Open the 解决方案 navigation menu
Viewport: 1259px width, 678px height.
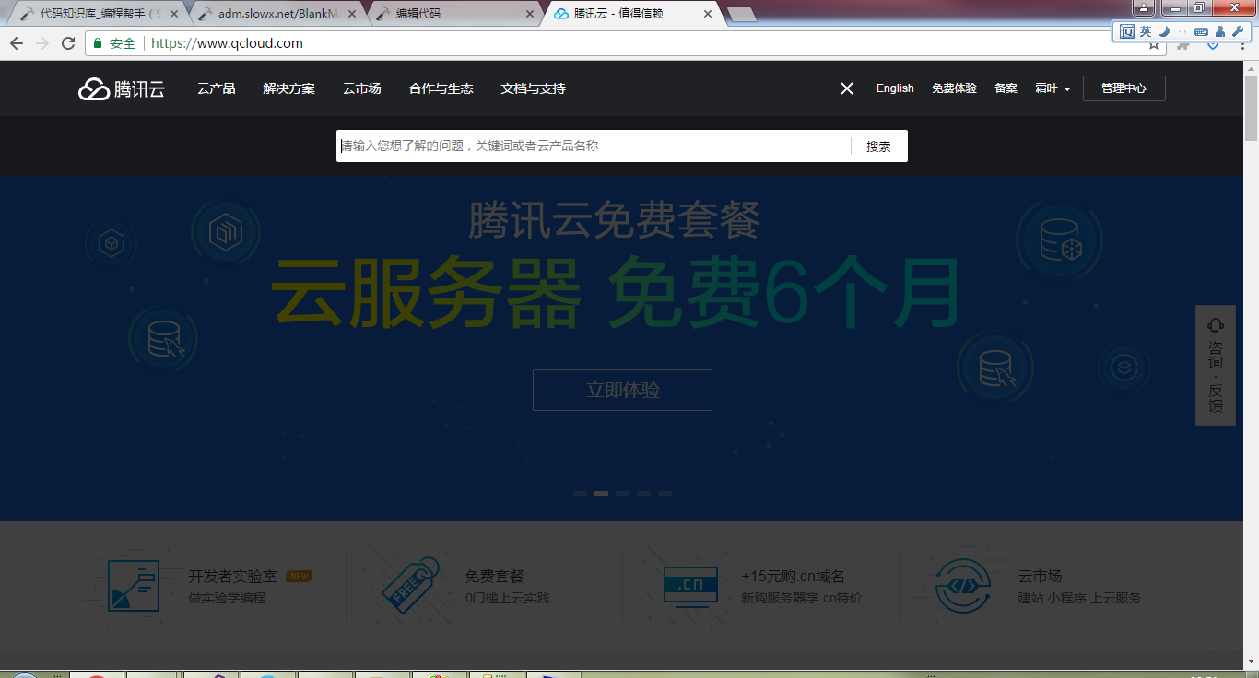coord(288,88)
